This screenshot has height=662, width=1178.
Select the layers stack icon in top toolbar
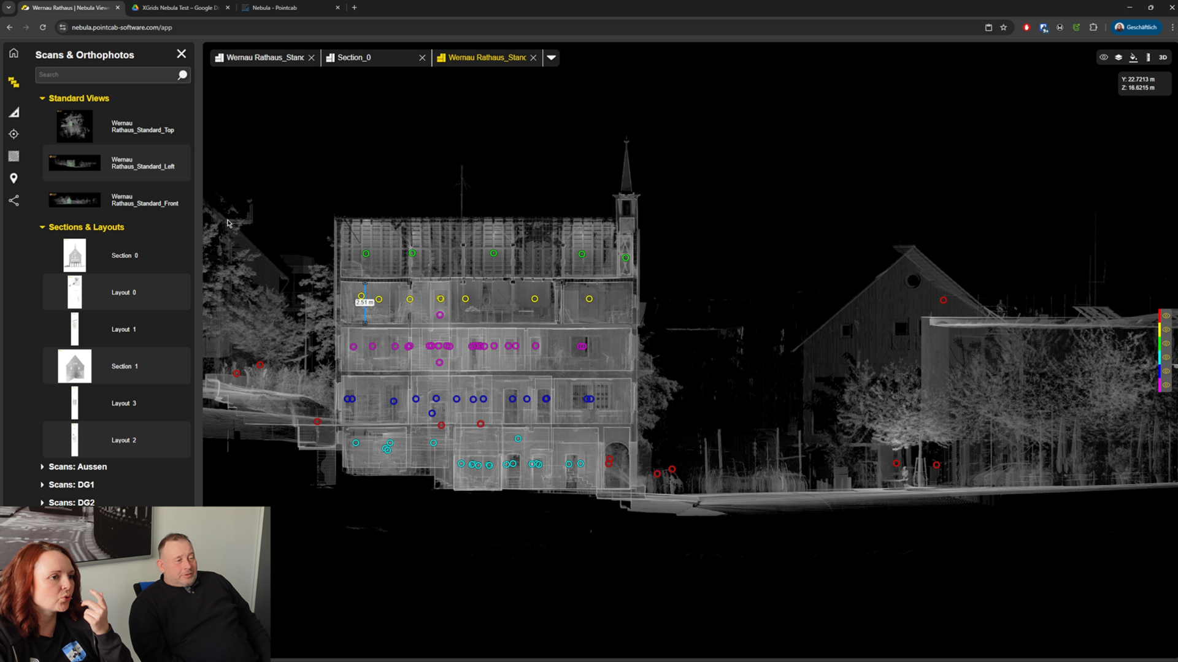[x=1118, y=57]
